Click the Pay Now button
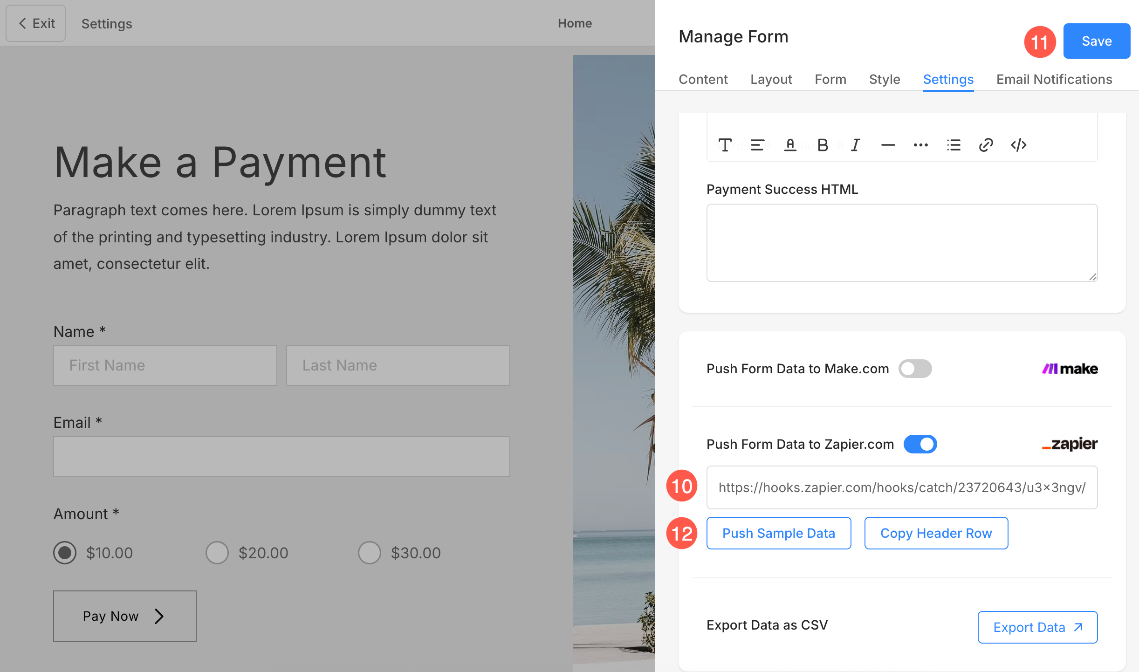 [x=125, y=616]
